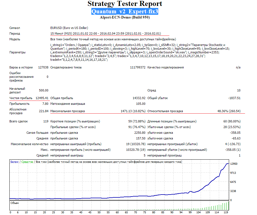Click the 'Strategy Tester Report' heading
Viewport: 257px width, 215px height.
(x=125, y=4)
